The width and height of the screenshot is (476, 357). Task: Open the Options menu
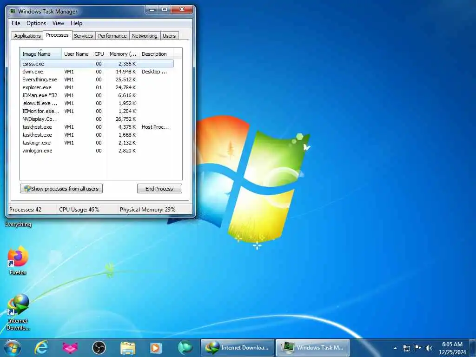(x=36, y=23)
